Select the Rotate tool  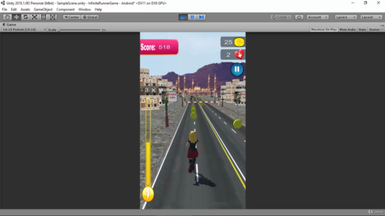click(x=25, y=17)
